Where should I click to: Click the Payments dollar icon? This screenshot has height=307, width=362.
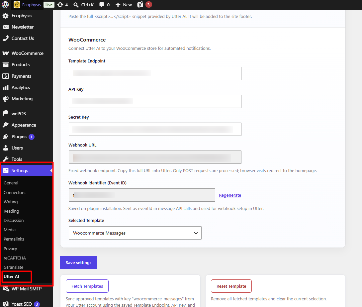pos(6,76)
